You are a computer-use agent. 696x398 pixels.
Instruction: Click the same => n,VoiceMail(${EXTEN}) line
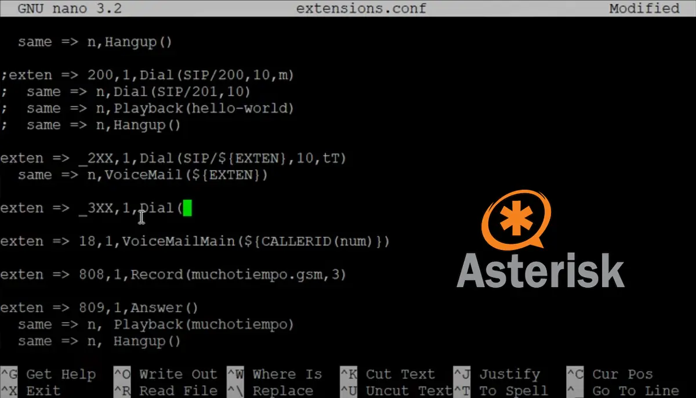(143, 175)
